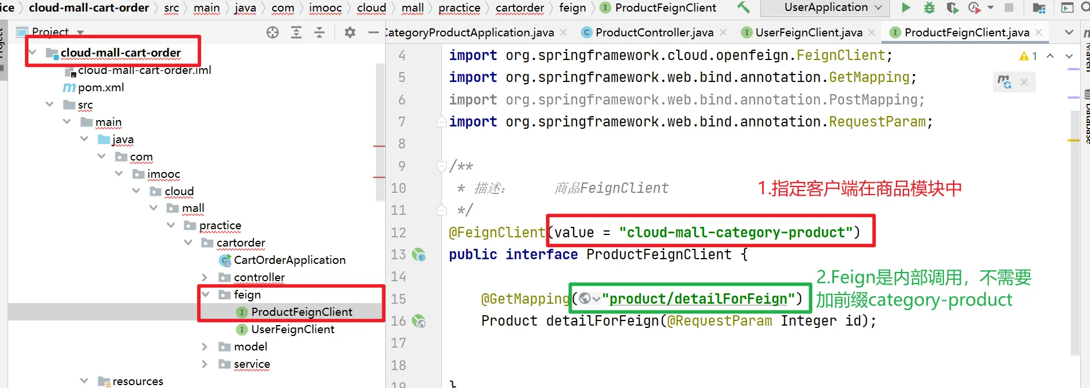Open CartOrderApplication class in tree
The width and height of the screenshot is (1090, 388).
(289, 260)
